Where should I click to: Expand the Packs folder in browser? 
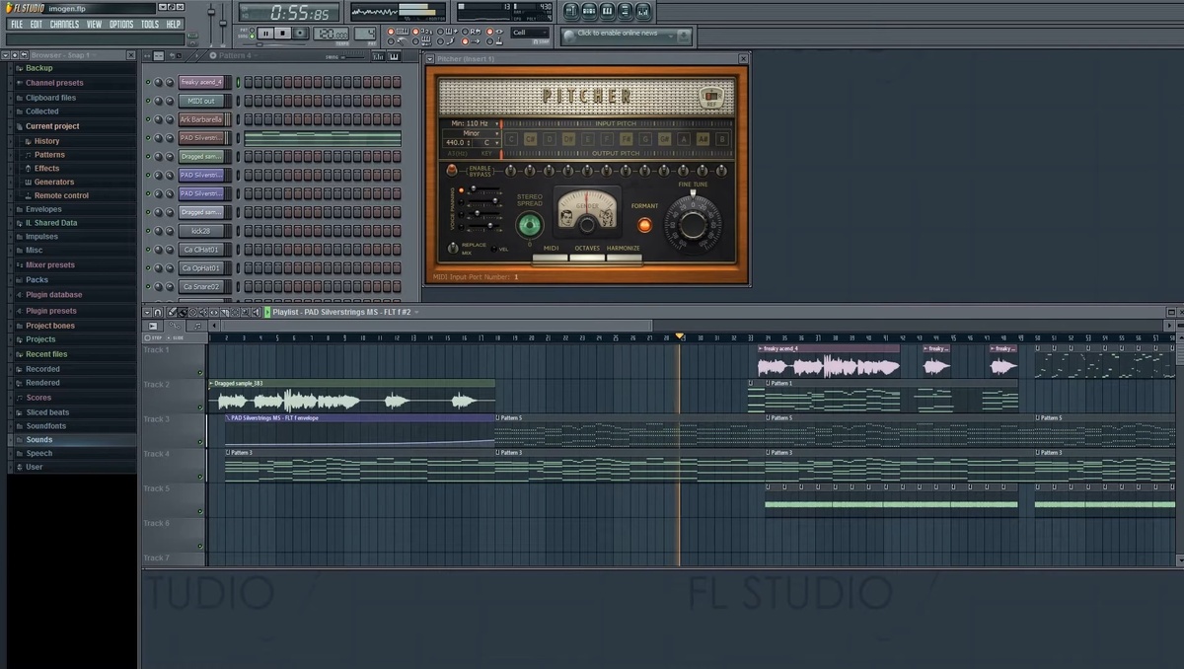(x=37, y=280)
